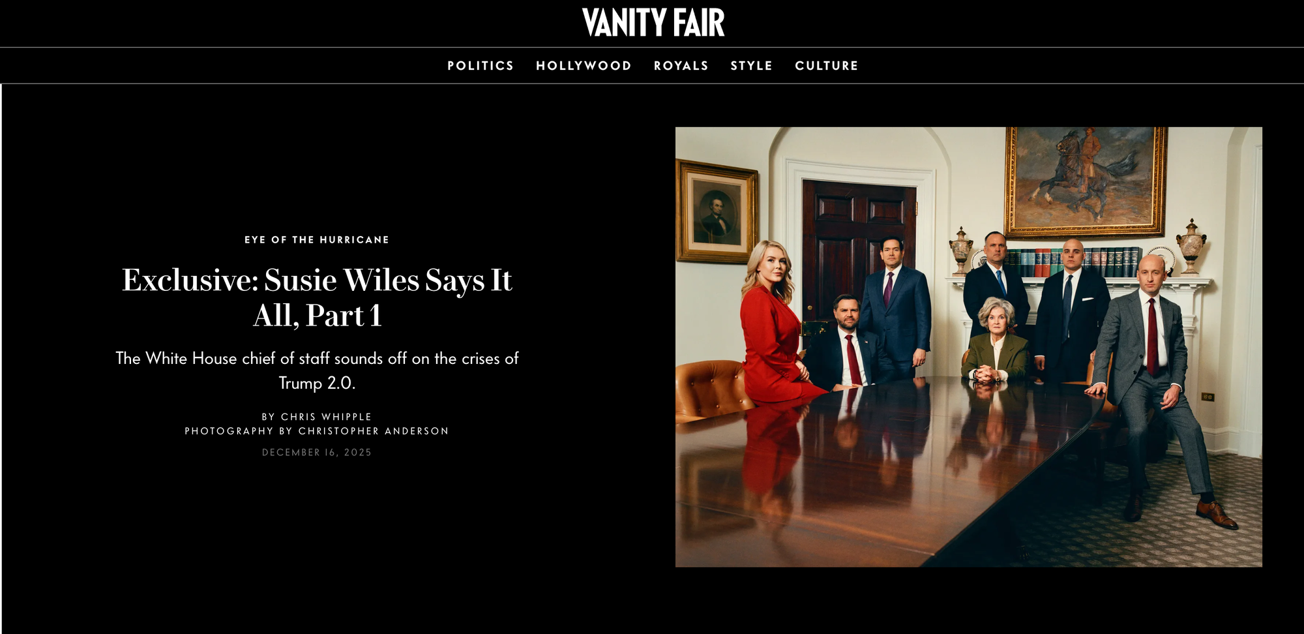Open the Susie Wiles exclusive headline
Image resolution: width=1304 pixels, height=634 pixels.
pos(317,297)
